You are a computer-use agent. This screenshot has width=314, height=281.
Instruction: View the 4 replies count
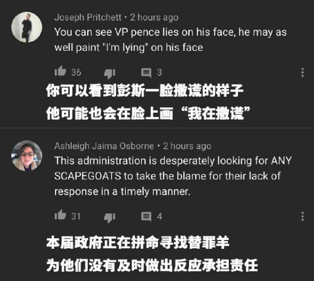coord(160,217)
